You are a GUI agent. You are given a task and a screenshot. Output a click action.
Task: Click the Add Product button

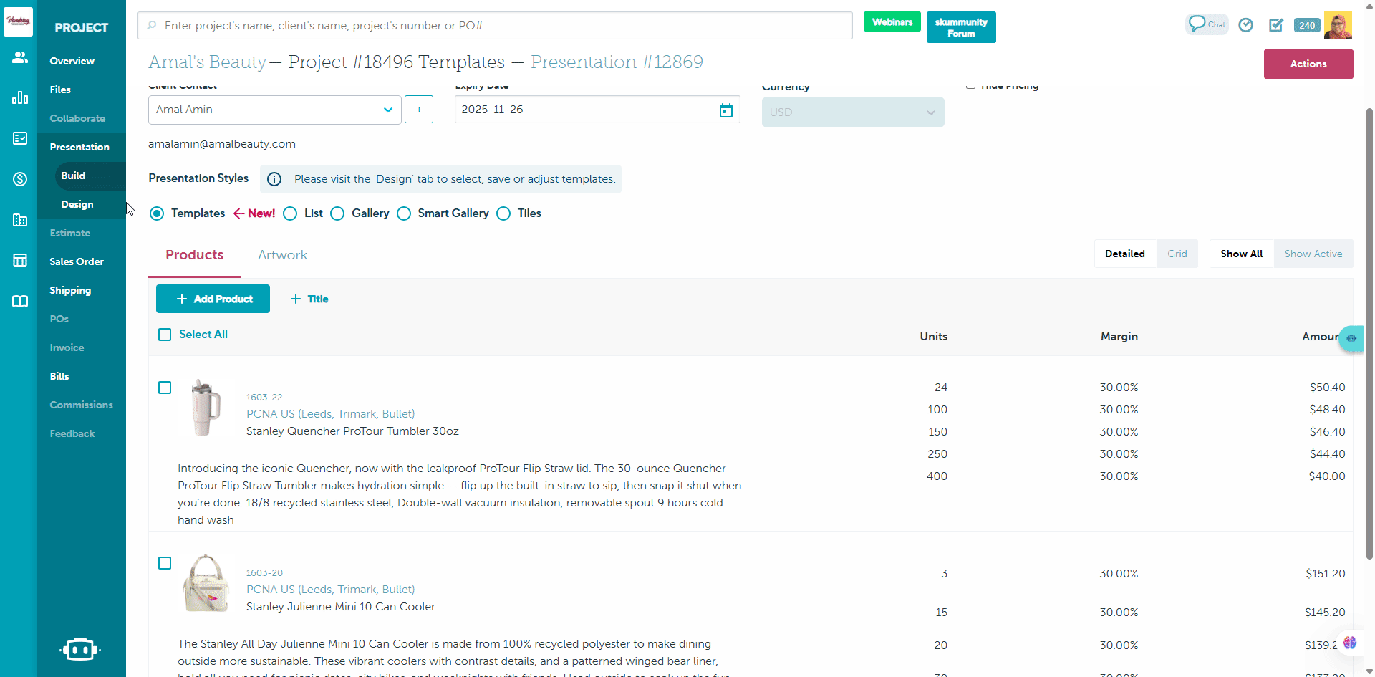tap(213, 299)
